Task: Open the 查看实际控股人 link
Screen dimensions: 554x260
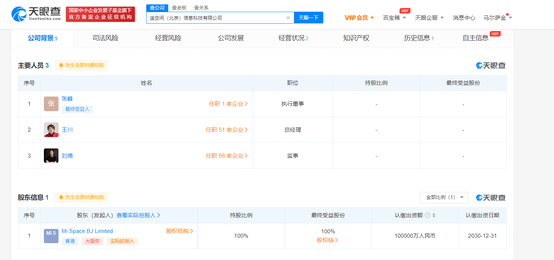Action: 137,215
